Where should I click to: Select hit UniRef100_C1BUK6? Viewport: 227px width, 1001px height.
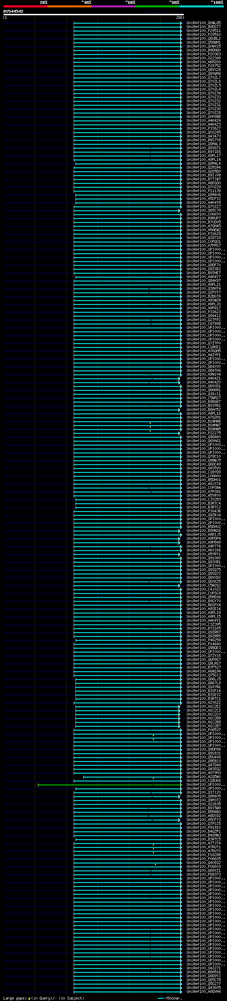click(x=204, y=781)
